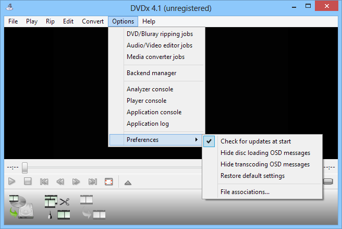
Task: Open the Edit menu
Action: coord(68,21)
